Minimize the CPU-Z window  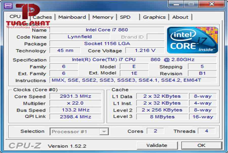176,4
